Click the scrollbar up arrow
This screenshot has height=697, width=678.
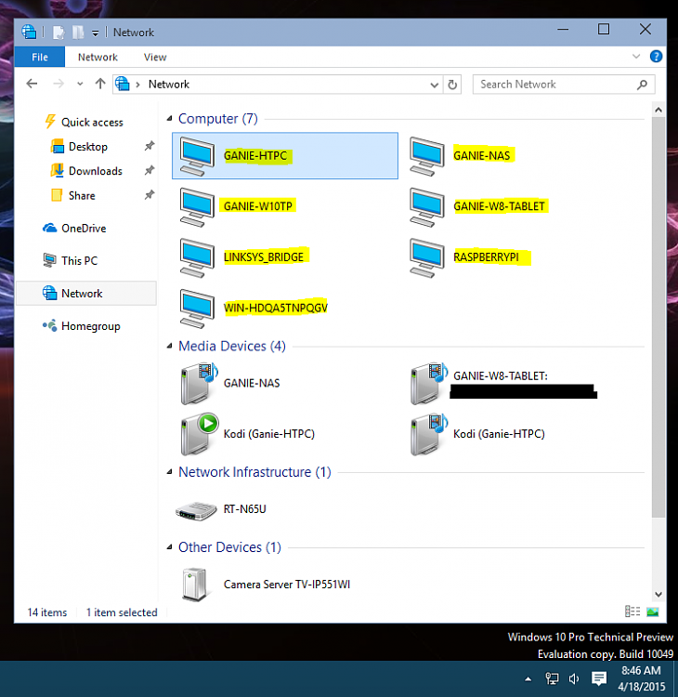pos(658,110)
